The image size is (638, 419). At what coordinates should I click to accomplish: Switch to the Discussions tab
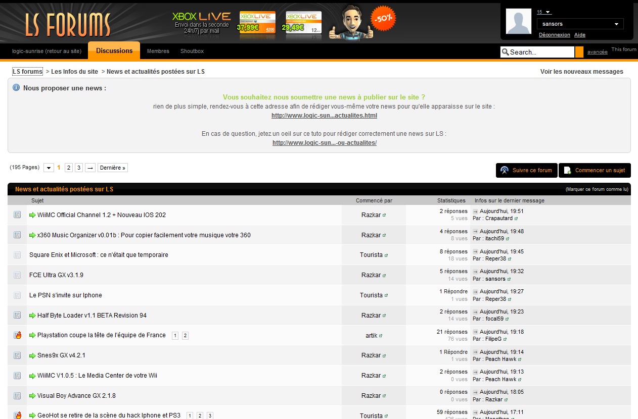[x=114, y=50]
